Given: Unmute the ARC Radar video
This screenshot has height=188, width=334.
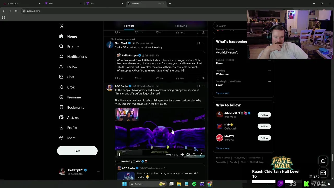Looking at the screenshot, I should point(182,155).
